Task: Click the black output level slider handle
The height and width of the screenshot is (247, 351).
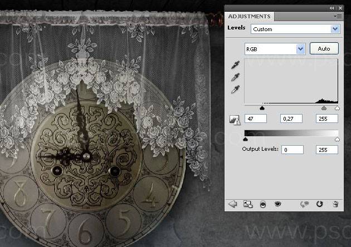Action: [x=245, y=139]
